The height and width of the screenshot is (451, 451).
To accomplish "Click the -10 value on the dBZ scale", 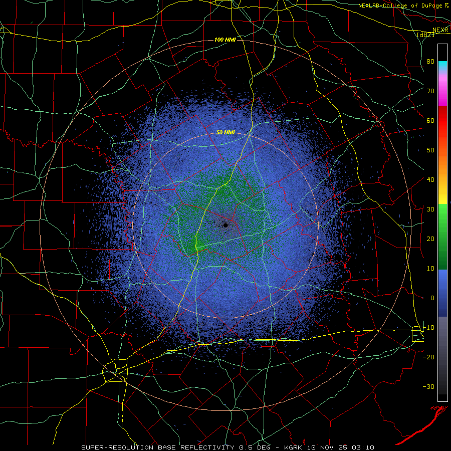I will point(428,328).
